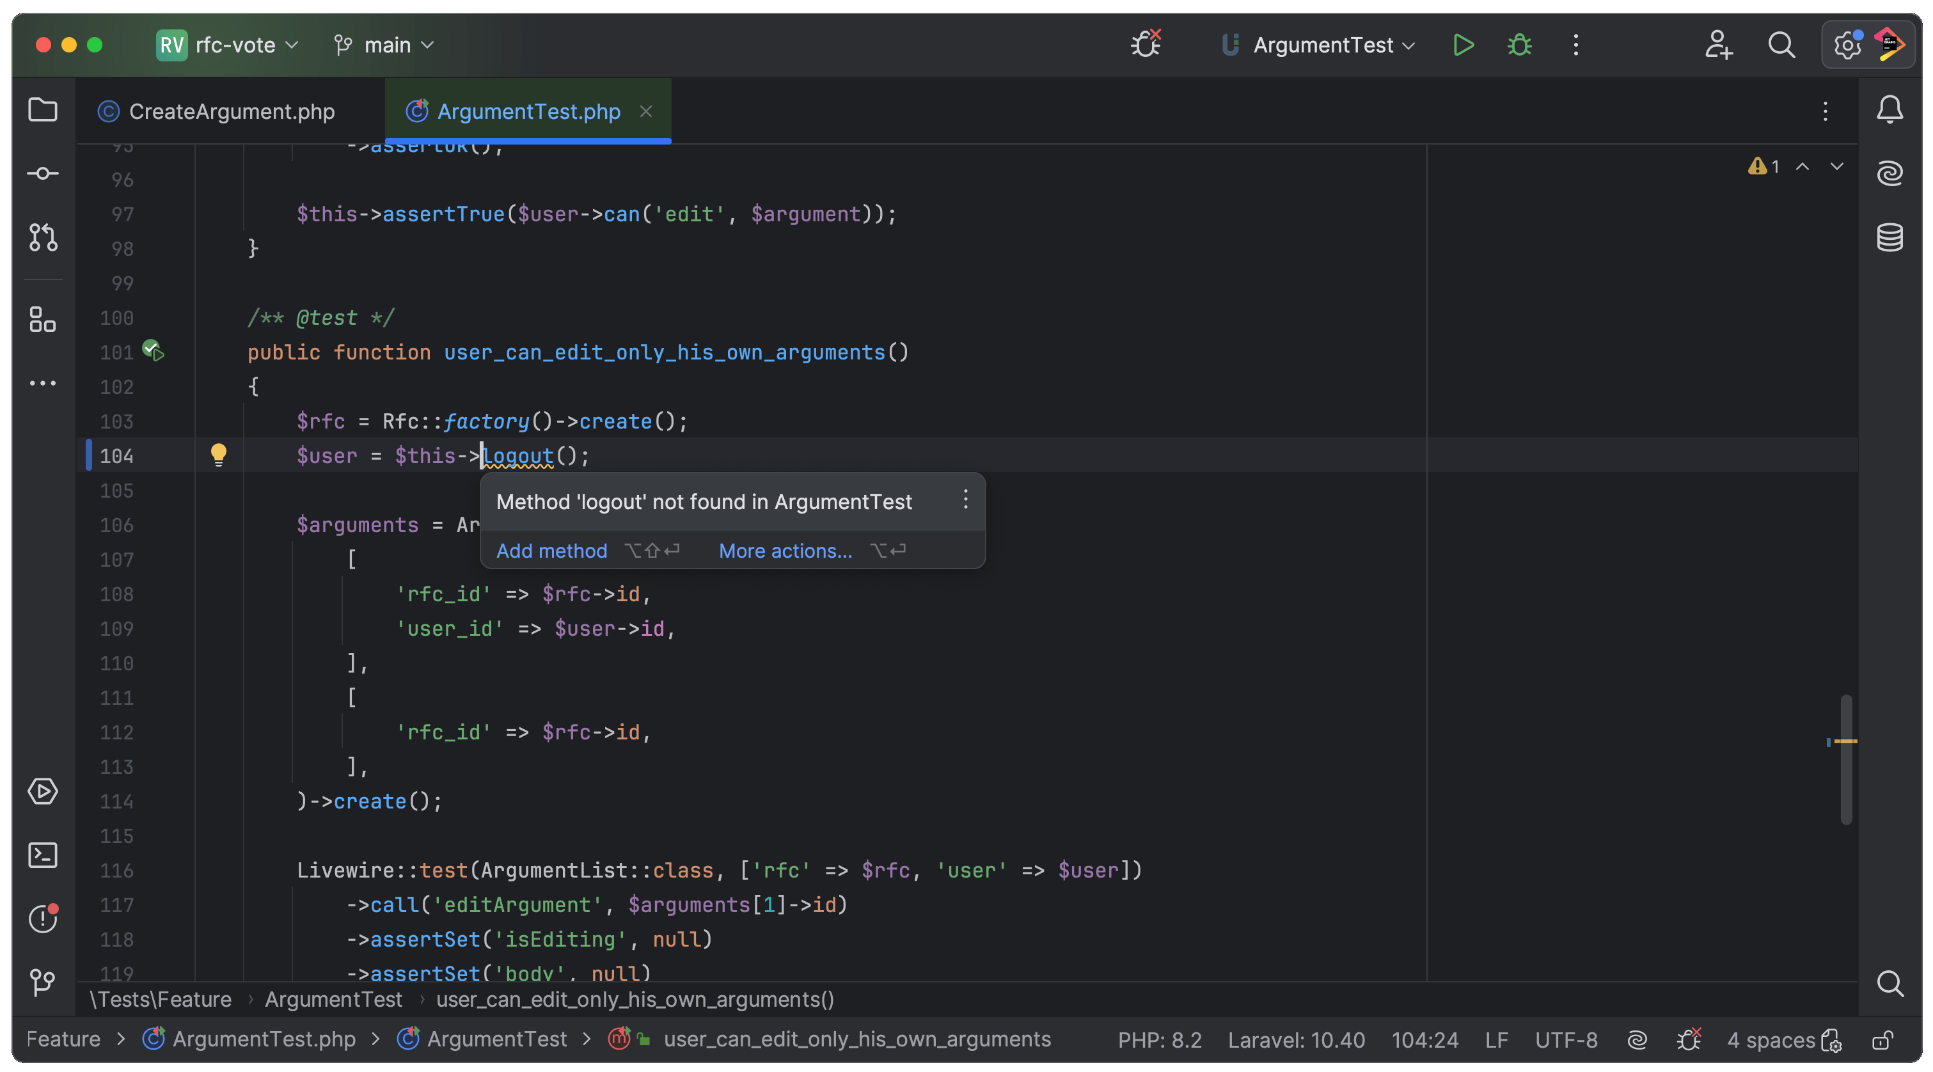The image size is (1933, 1072).
Task: Open the Commit tool window
Action: tap(42, 174)
